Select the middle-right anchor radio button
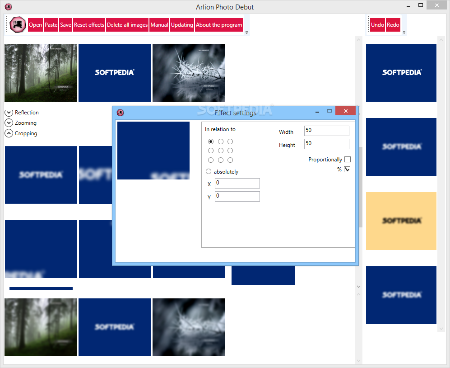450x368 pixels. [230, 151]
